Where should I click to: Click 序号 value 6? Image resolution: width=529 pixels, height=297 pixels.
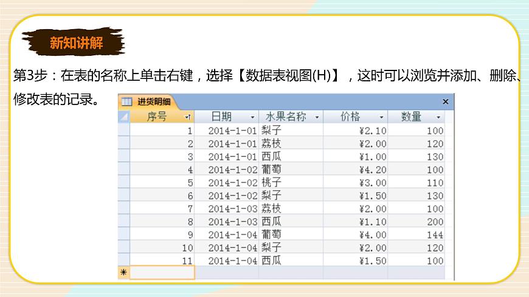162,195
